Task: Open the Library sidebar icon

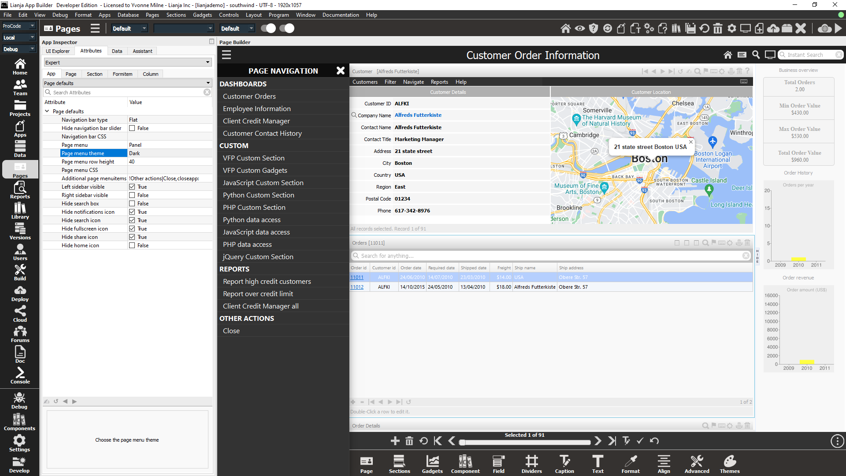Action: tap(20, 211)
